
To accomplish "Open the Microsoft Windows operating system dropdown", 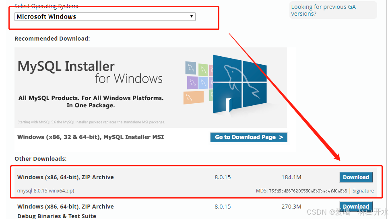I will (x=105, y=16).
